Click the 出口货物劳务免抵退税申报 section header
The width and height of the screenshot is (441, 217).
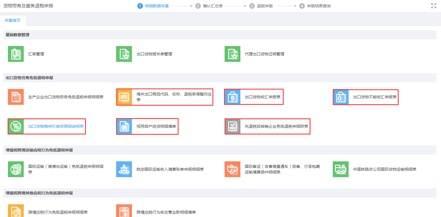pos(29,78)
